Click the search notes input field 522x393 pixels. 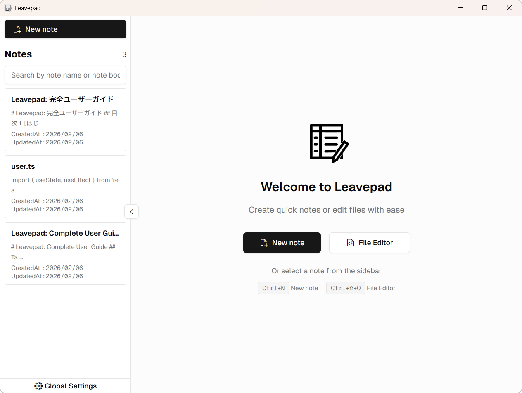[65, 75]
